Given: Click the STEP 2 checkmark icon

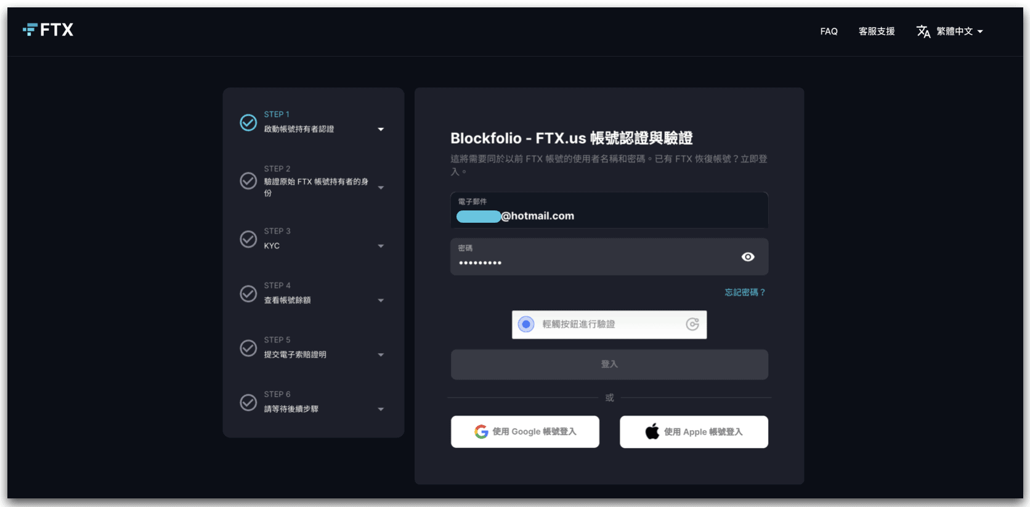Looking at the screenshot, I should click(248, 181).
